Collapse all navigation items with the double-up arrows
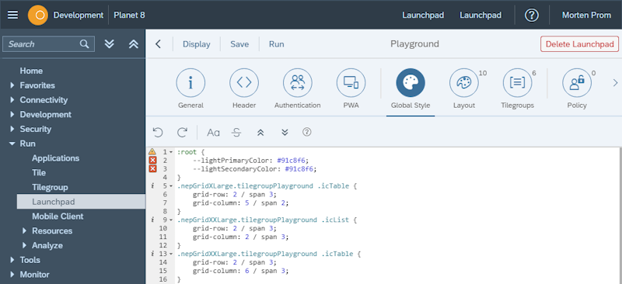This screenshot has height=284, width=622. (x=134, y=44)
